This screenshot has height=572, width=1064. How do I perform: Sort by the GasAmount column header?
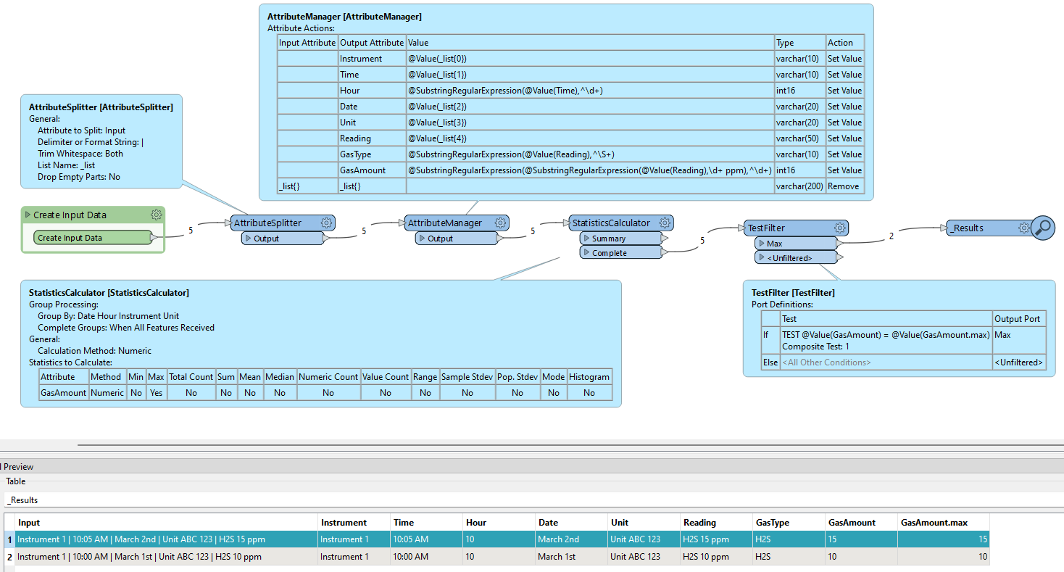point(861,522)
